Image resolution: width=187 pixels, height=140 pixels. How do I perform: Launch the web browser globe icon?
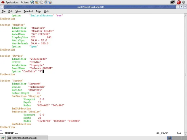point(32,2)
